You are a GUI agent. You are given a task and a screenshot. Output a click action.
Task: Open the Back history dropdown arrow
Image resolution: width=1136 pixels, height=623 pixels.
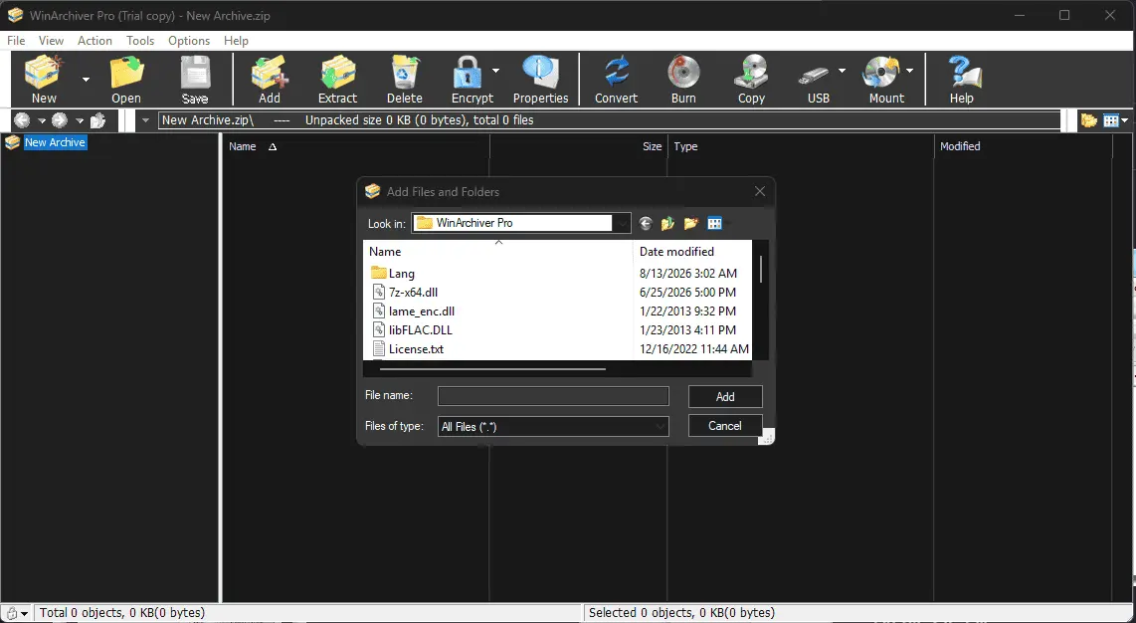(x=42, y=121)
